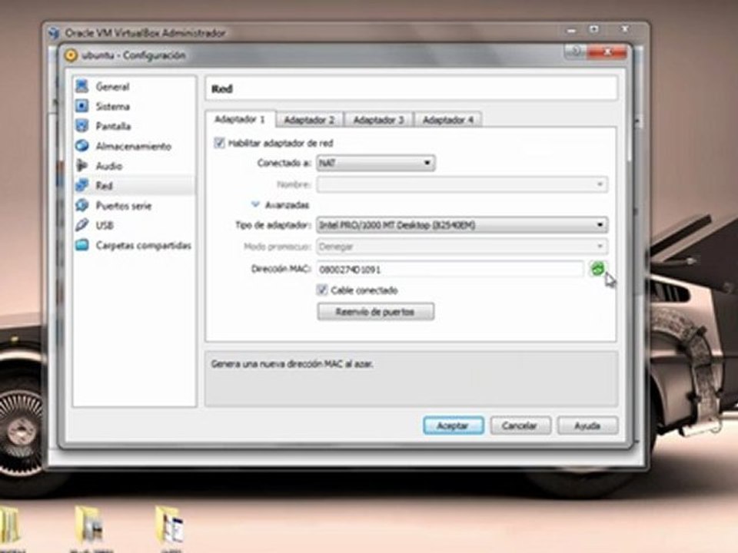
Task: Select Carpetas compartidas in settings list
Action: [x=134, y=245]
